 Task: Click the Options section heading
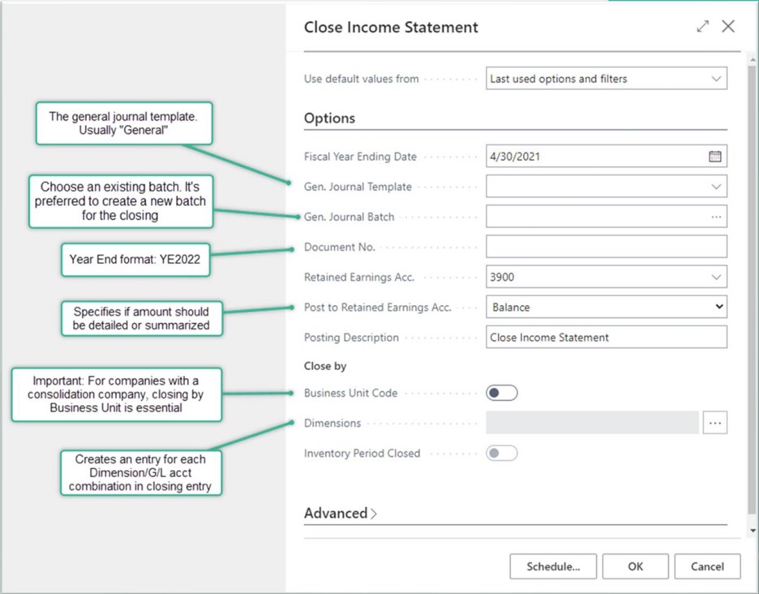330,118
